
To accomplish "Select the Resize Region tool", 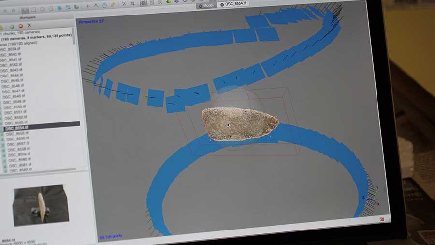I will tap(59, 8).
